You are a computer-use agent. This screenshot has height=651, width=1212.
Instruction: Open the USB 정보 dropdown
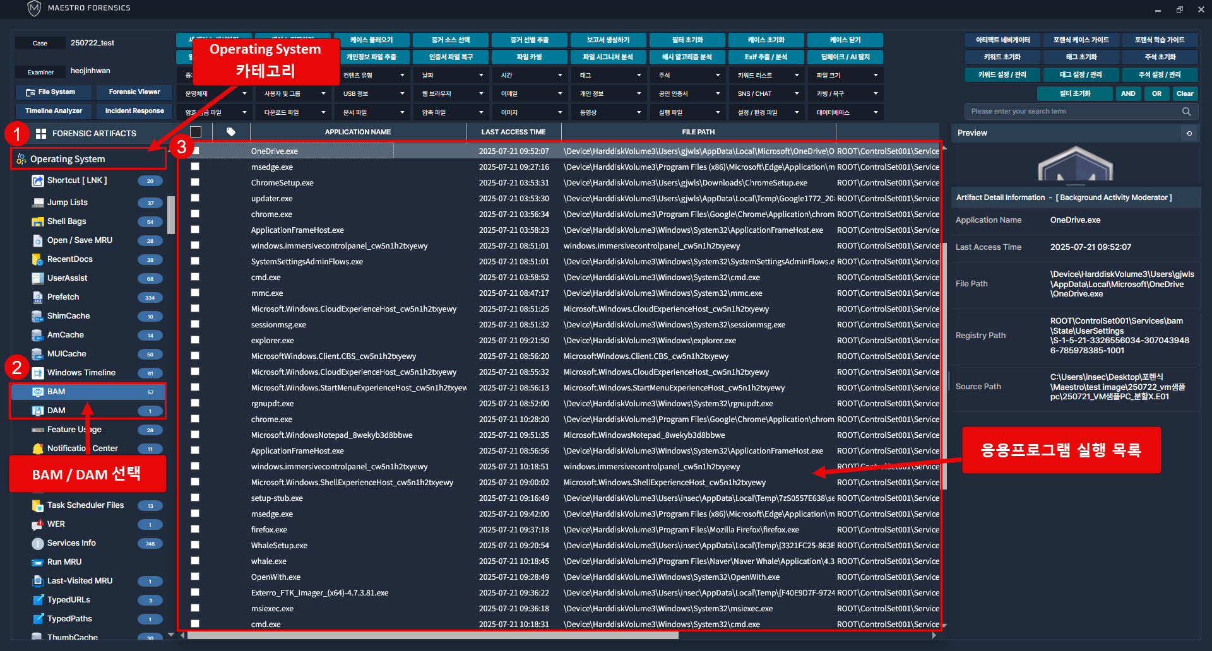pos(373,93)
